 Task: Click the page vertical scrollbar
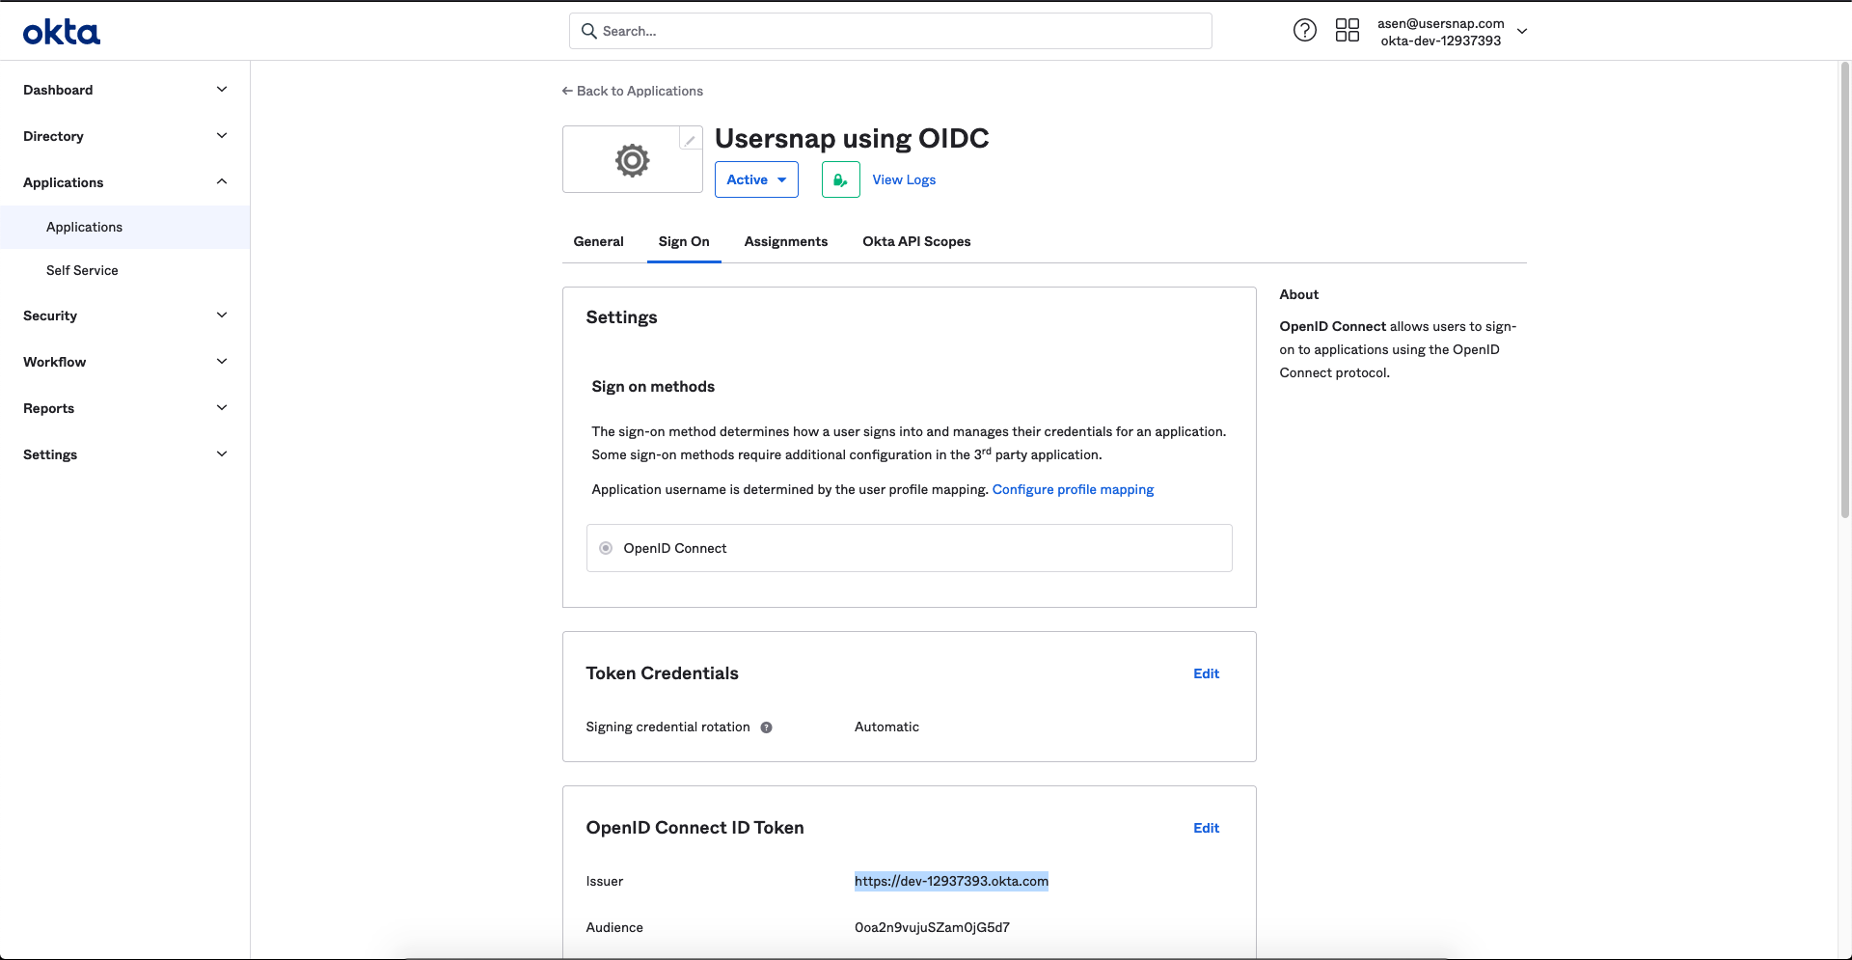1844,289
